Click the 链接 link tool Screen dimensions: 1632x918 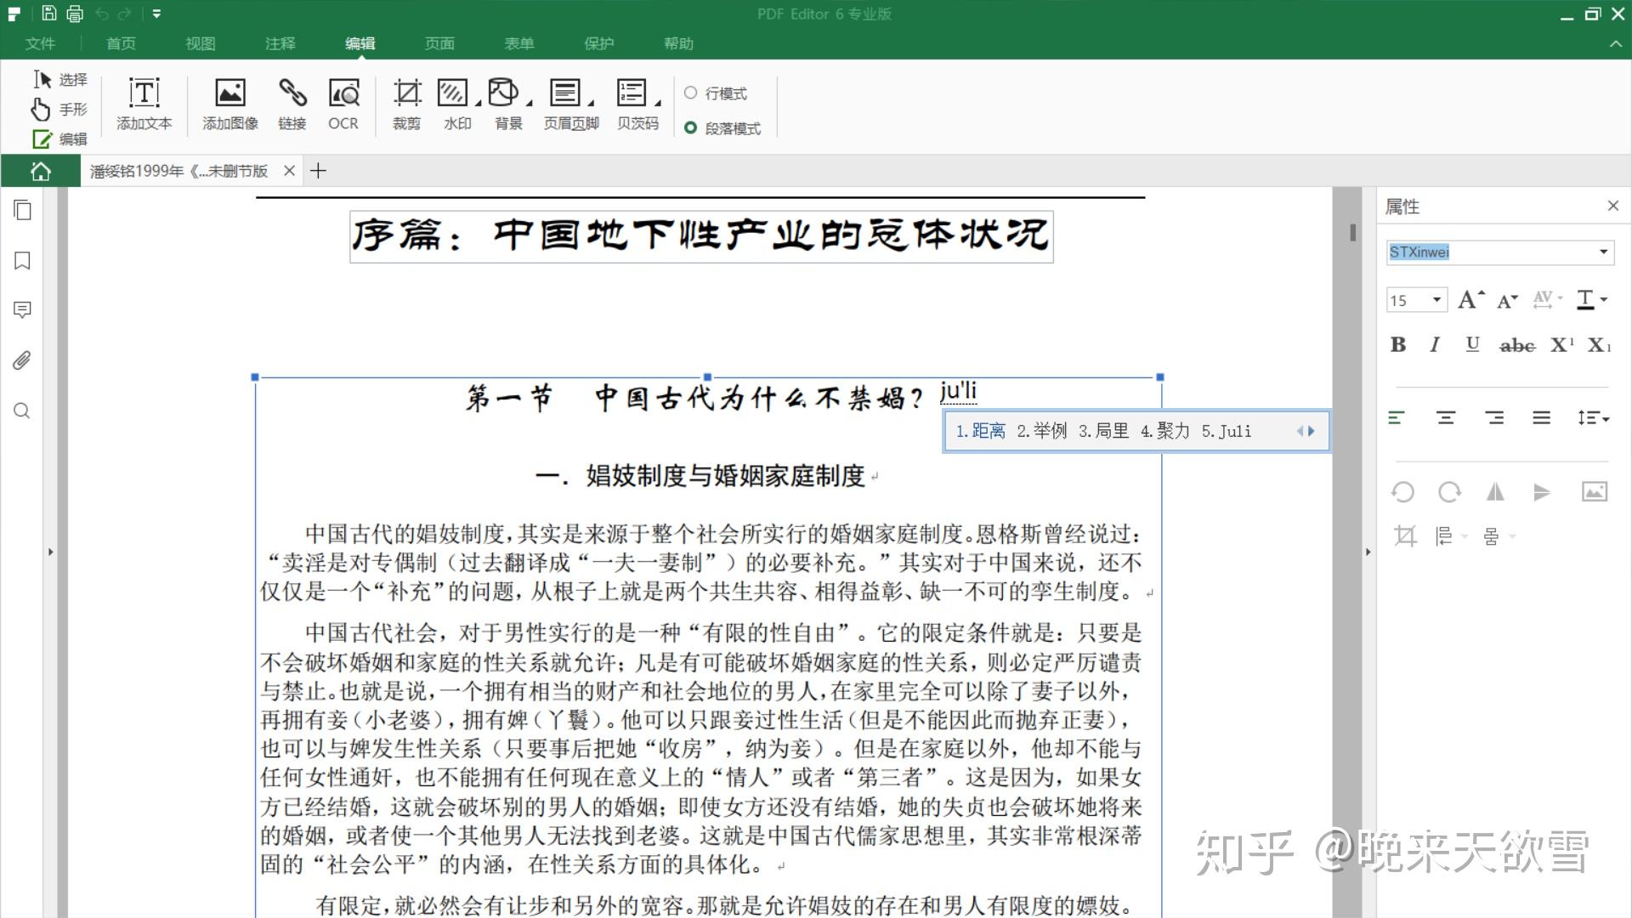[292, 104]
